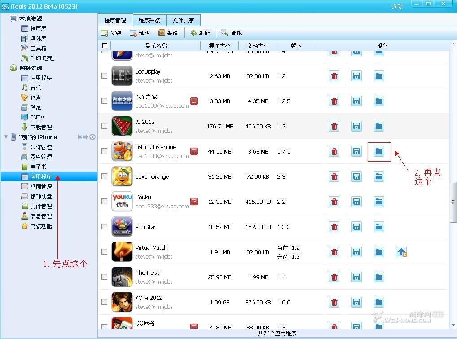Viewport: 457px width, 339px height.
Task: Click the device refresh icon beside iPhone
Action: 92,137
